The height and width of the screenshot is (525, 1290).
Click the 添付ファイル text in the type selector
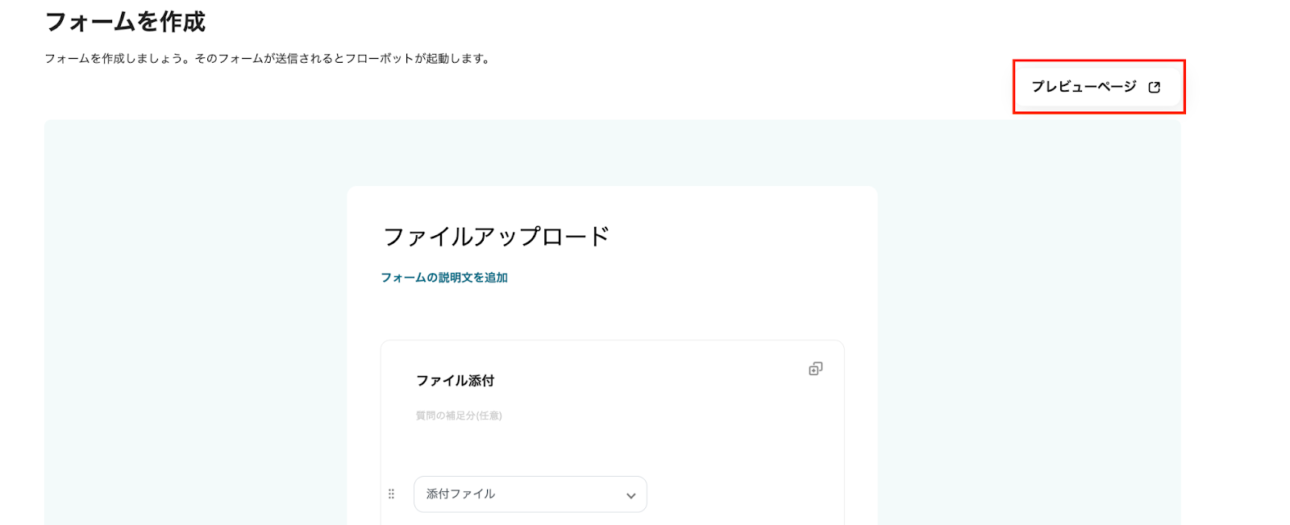coord(460,494)
